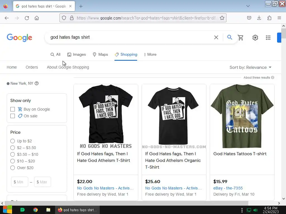Show location help question mark
This screenshot has height=214, width=286.
(x=37, y=83)
